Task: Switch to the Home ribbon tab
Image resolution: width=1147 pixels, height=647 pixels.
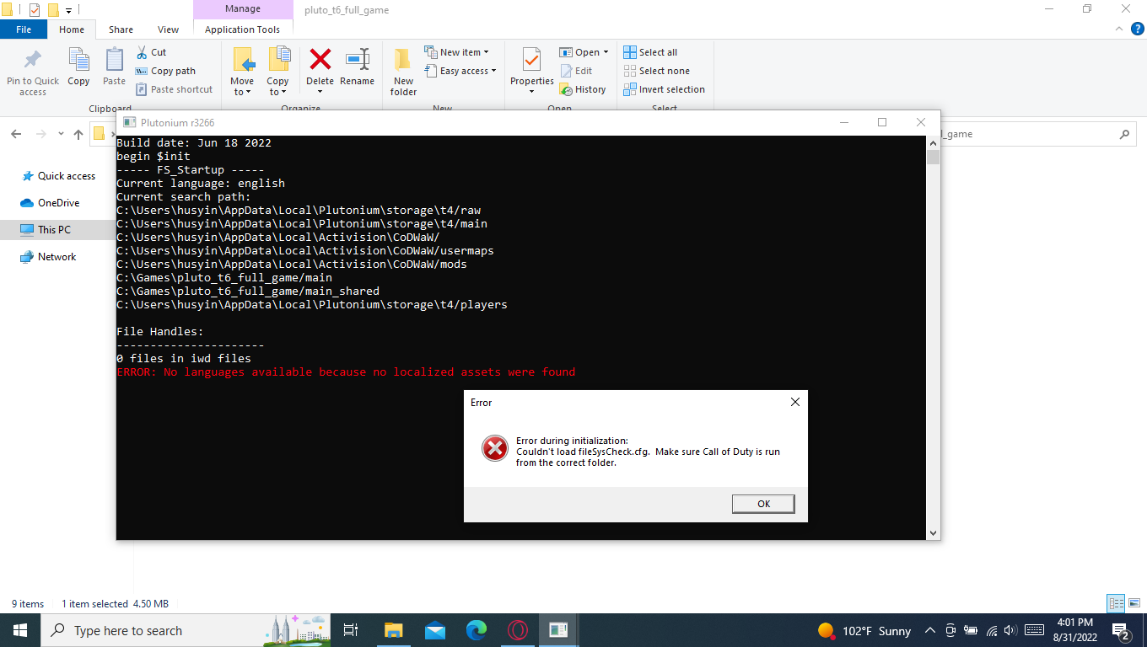Action: pyautogui.click(x=72, y=29)
